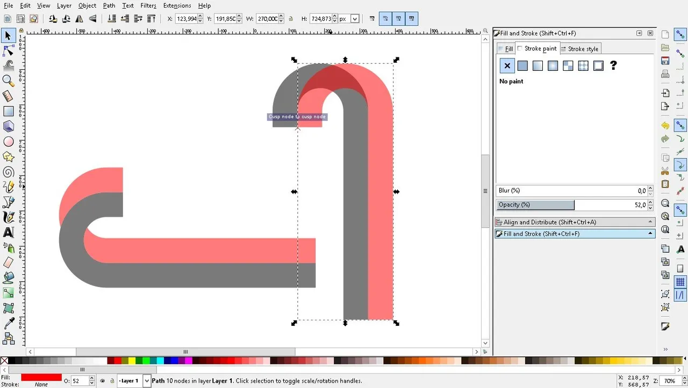Click the Undo yellow arrow icon
688x388 pixels.
click(665, 126)
